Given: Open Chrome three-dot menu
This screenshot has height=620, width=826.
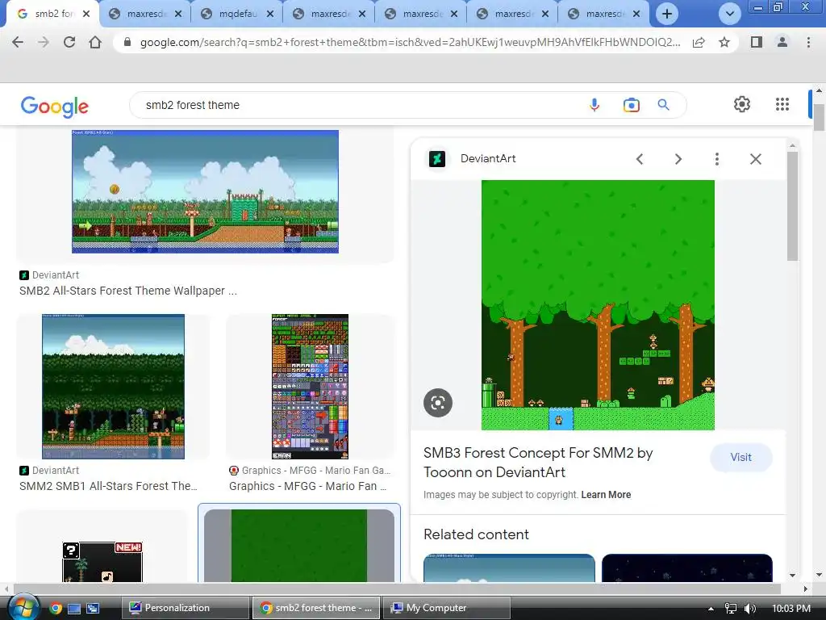Looking at the screenshot, I should pyautogui.click(x=808, y=42).
